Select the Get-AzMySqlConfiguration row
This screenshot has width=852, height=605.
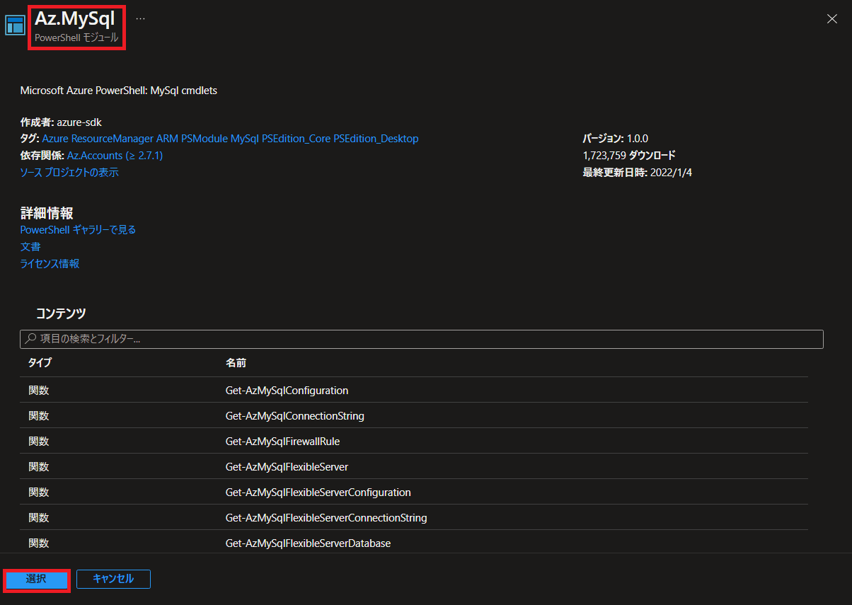click(414, 390)
